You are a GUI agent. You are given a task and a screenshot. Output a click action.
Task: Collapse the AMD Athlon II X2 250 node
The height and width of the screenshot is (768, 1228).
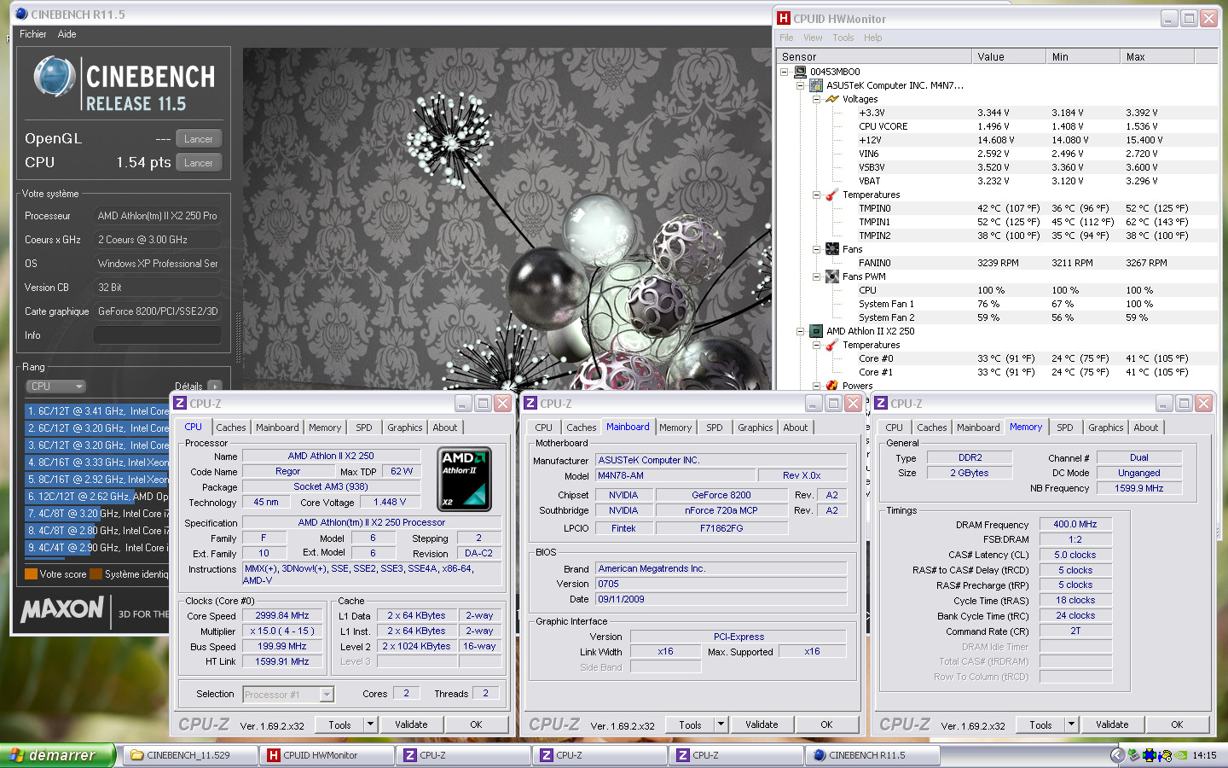pos(800,331)
